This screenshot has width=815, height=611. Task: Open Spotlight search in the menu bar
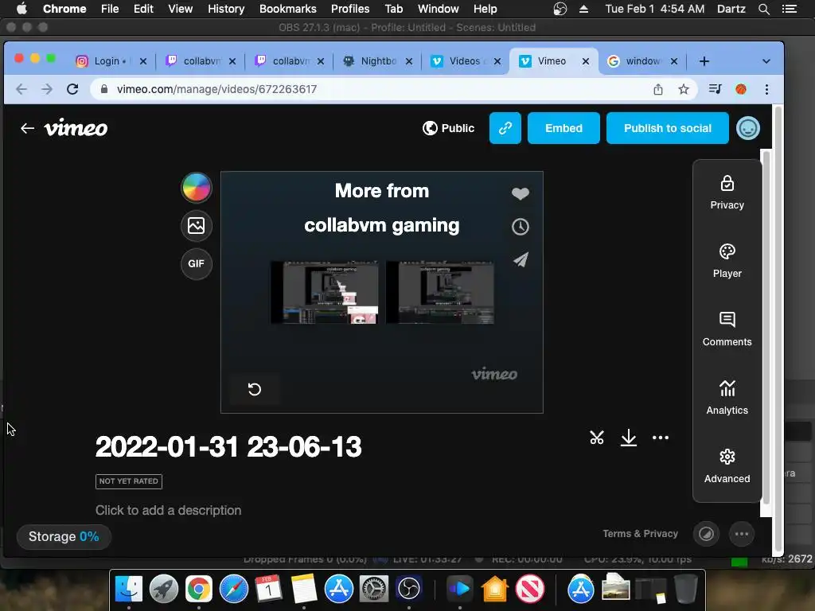pyautogui.click(x=763, y=9)
